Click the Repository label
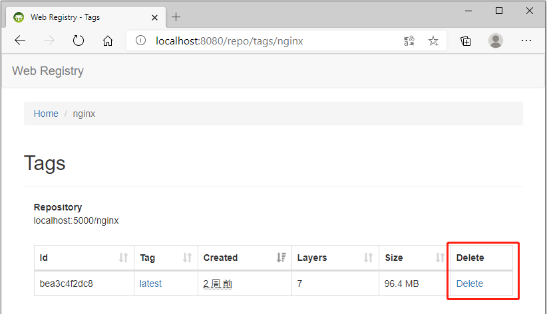The image size is (547, 314). coord(58,207)
